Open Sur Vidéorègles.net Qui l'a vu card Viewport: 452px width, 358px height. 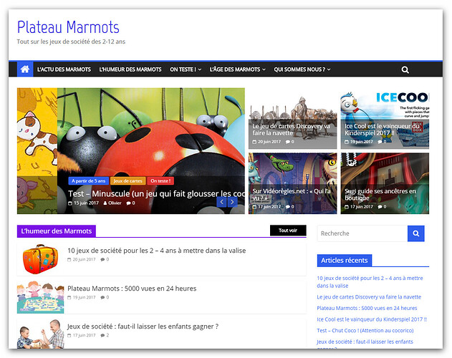click(292, 183)
